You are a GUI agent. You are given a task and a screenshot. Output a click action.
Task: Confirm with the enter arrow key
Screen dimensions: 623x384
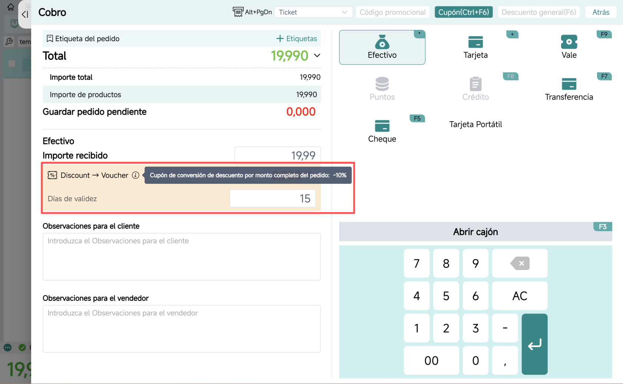pos(534,344)
